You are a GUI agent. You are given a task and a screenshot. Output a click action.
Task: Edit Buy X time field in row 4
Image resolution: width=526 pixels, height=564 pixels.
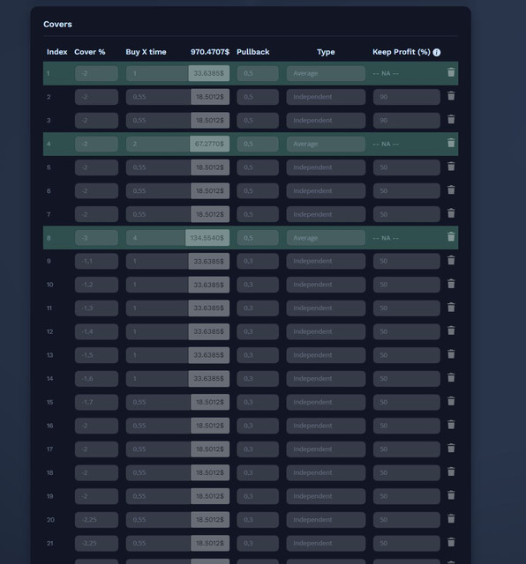coord(158,144)
